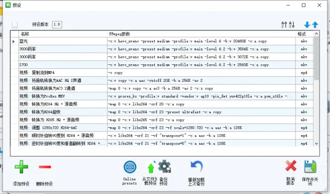Click the 名称 column header

(x=63, y=34)
